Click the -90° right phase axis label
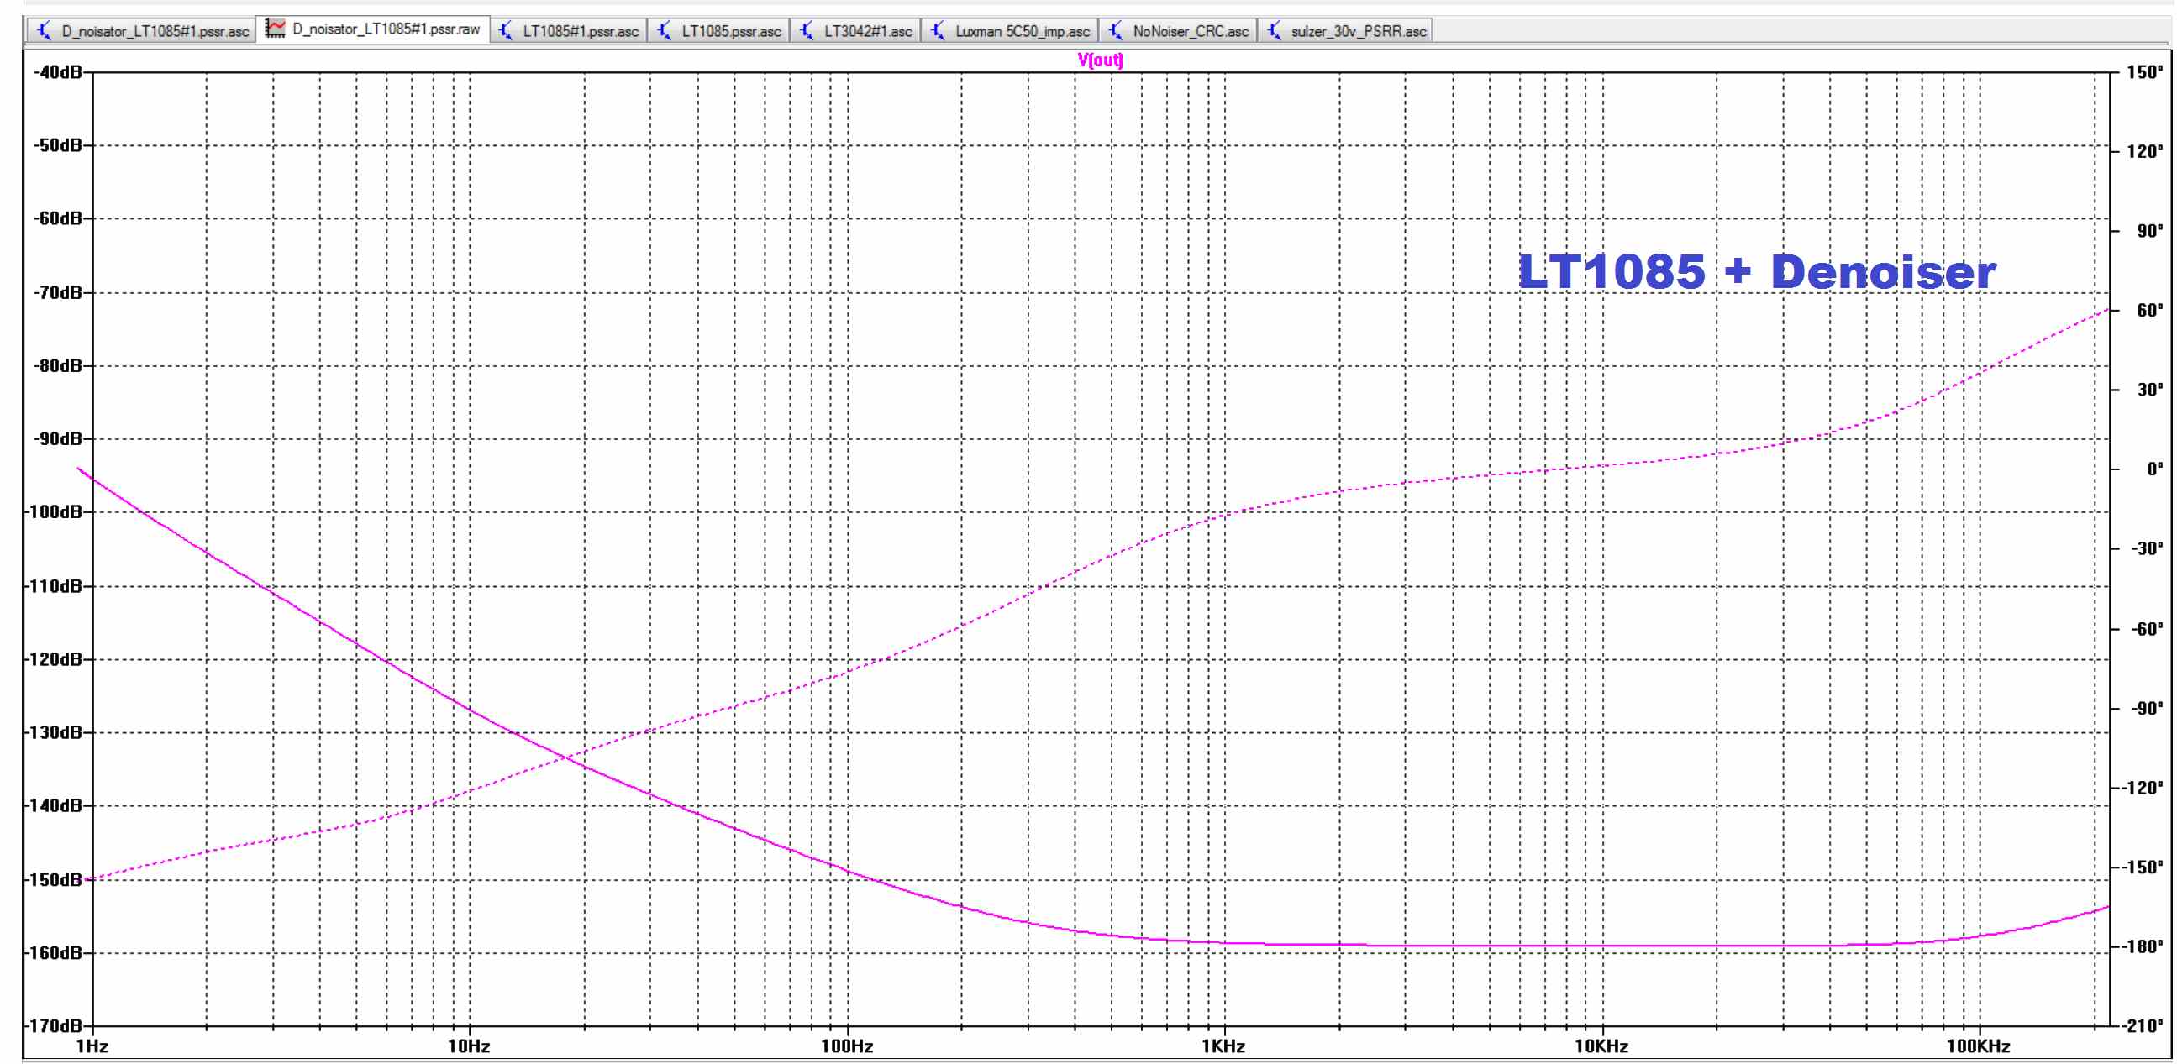This screenshot has height=1064, width=2177. pos(2147,709)
